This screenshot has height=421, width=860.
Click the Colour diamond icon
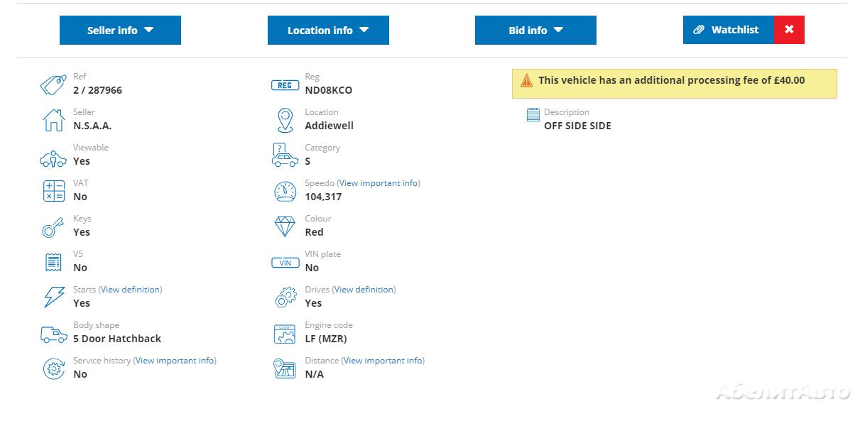285,226
